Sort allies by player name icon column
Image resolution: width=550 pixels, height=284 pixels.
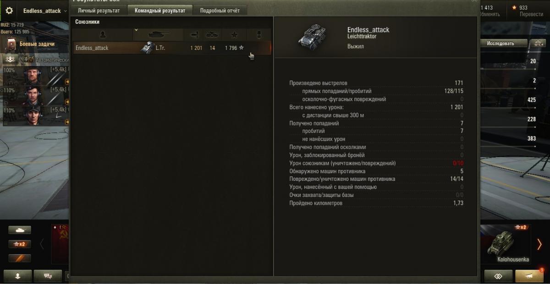(x=103, y=35)
